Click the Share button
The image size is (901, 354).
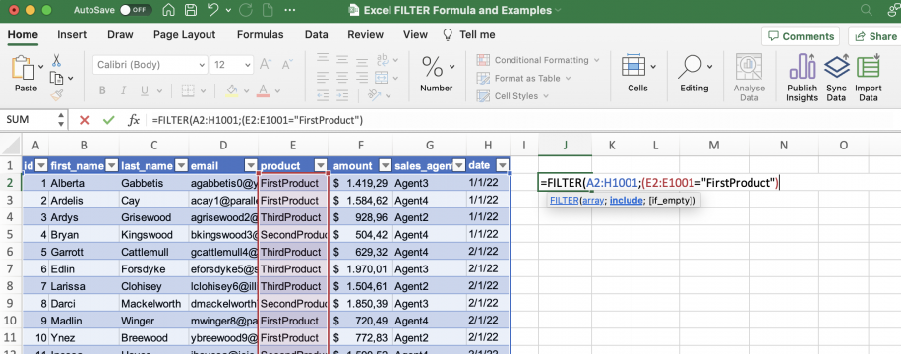[x=875, y=36]
